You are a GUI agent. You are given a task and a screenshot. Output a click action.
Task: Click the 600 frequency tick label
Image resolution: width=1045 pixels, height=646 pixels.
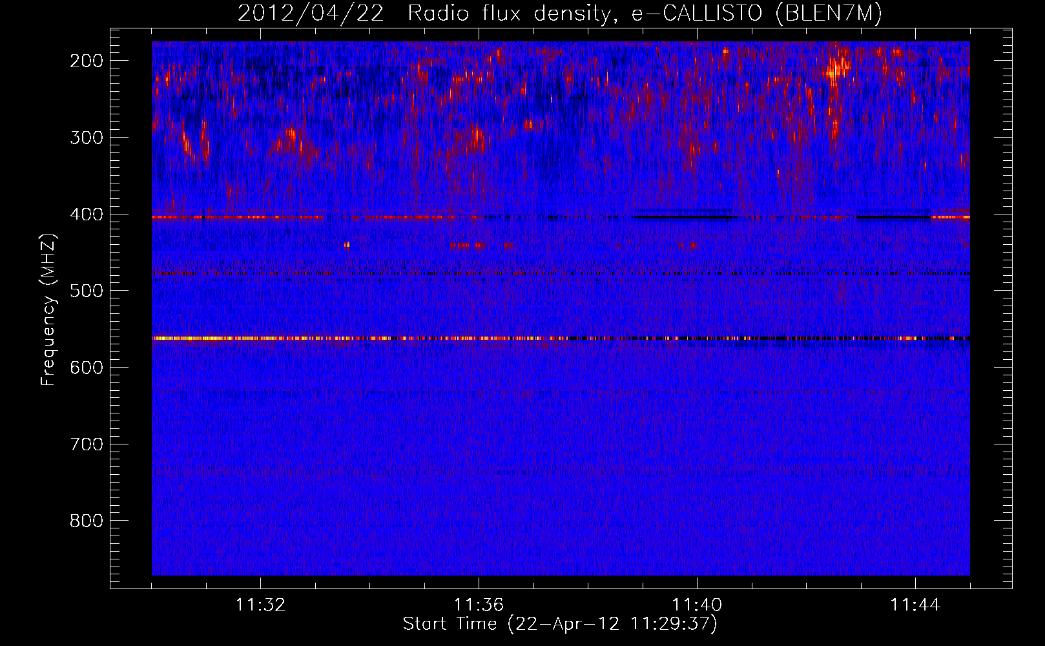(x=87, y=368)
